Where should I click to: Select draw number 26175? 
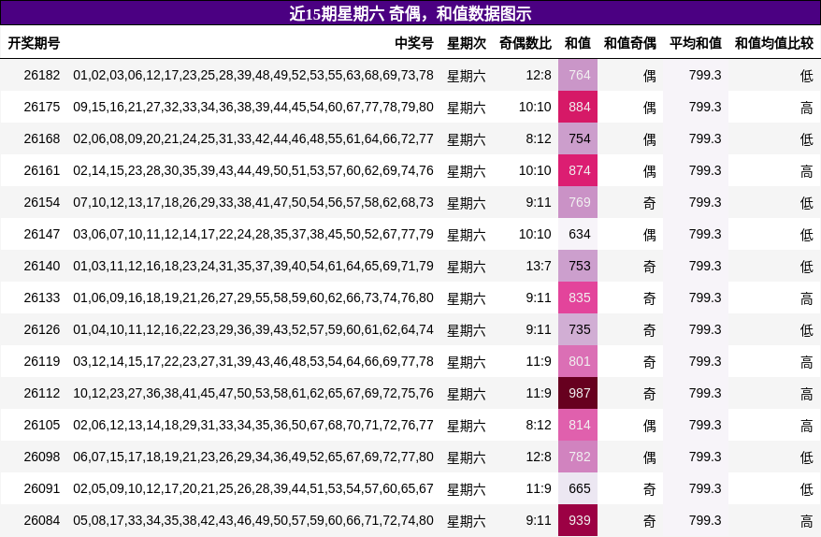point(42,107)
